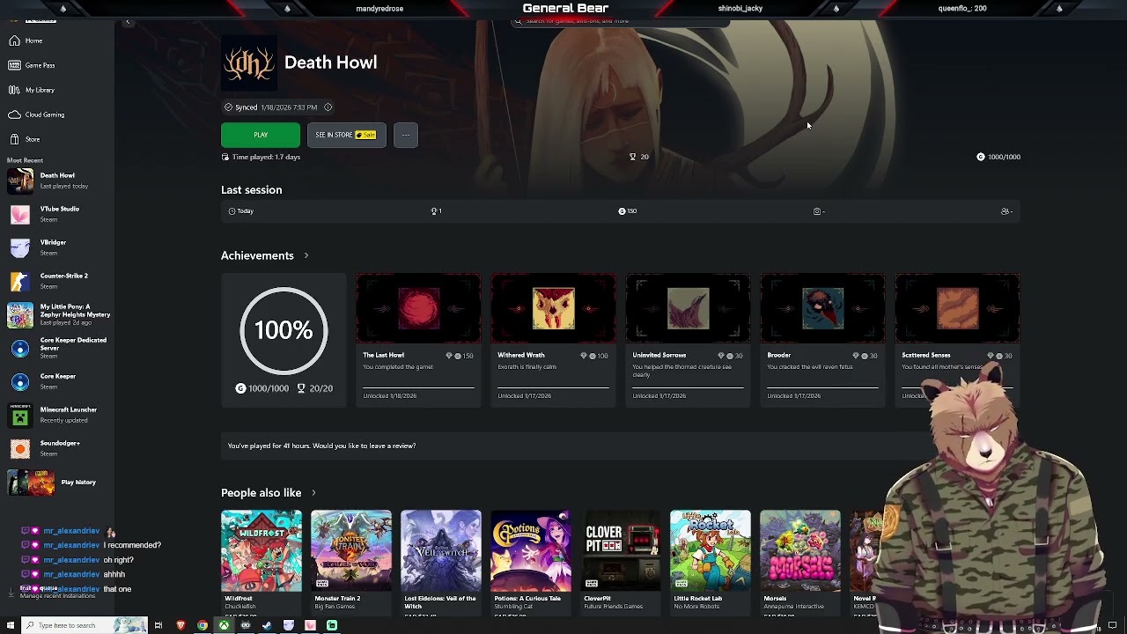
Task: Click shinobi_jacky name in overlay bar
Action: 740,9
